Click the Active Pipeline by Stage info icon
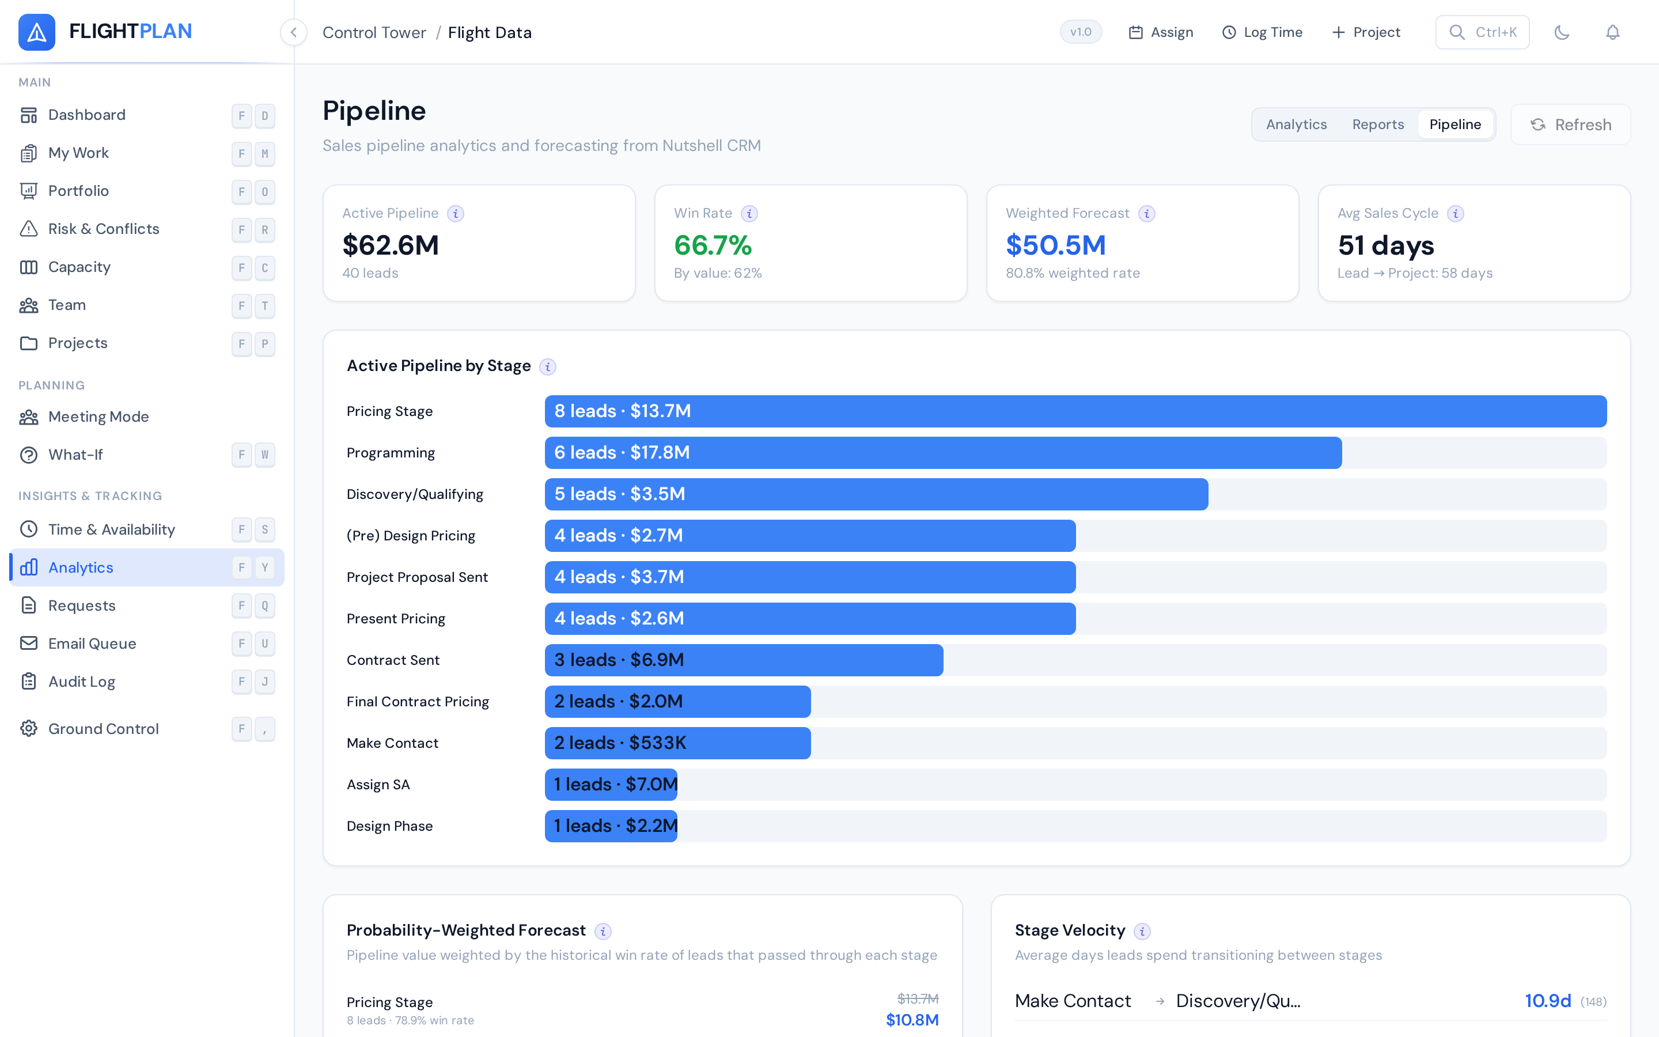 point(548,367)
